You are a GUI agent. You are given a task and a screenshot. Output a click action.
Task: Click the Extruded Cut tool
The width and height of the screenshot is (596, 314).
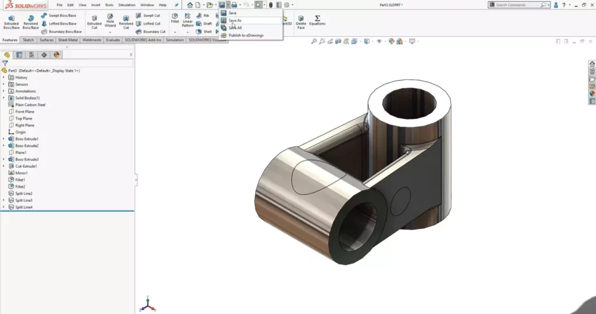94,23
